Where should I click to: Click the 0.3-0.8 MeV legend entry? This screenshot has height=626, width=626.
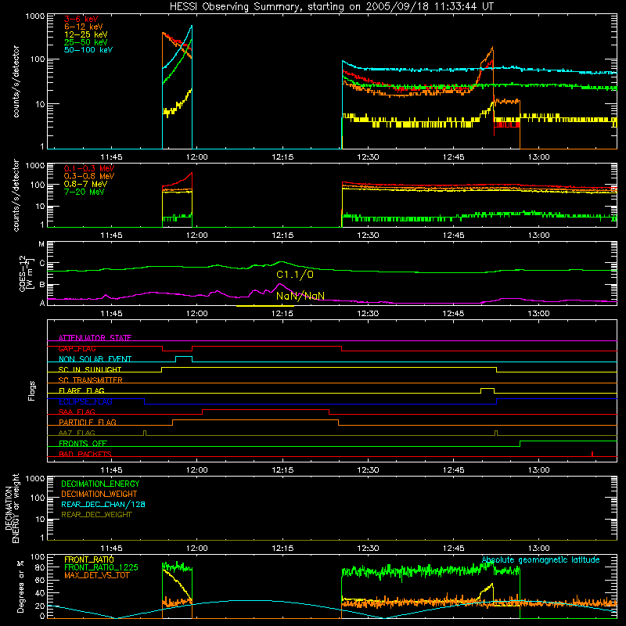coord(89,176)
